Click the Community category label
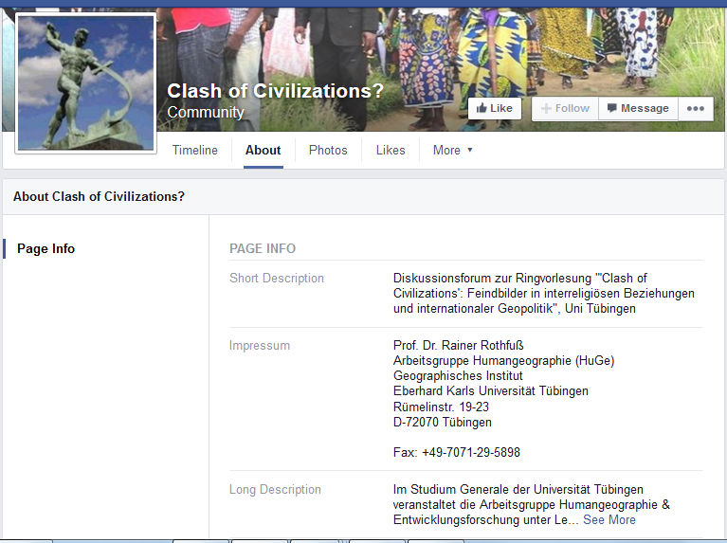 click(206, 112)
